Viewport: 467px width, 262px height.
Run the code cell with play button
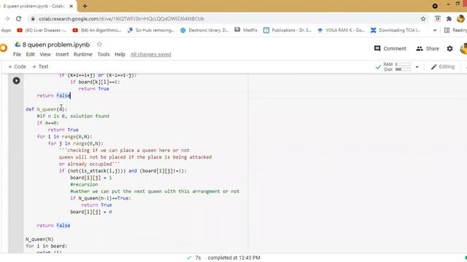point(16,81)
